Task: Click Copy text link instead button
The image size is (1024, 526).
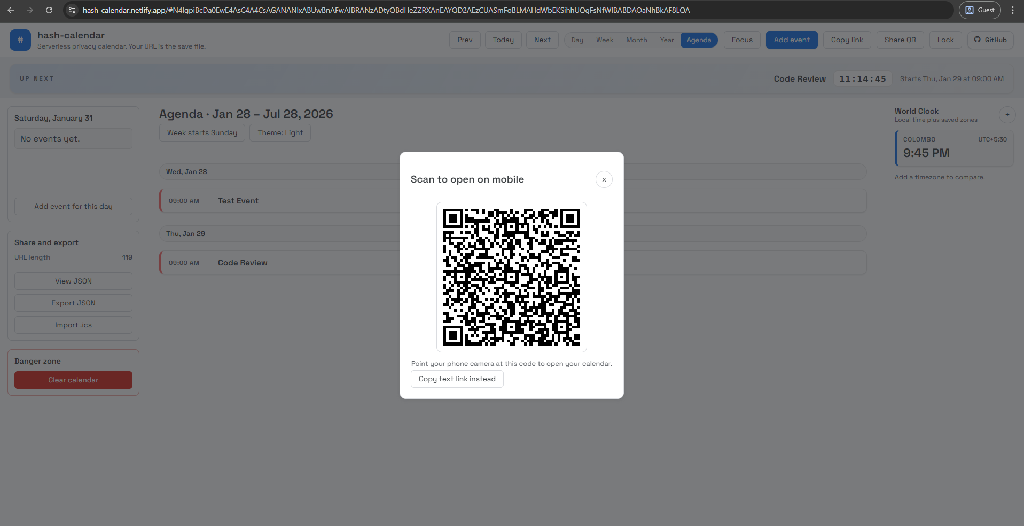Action: coord(457,379)
